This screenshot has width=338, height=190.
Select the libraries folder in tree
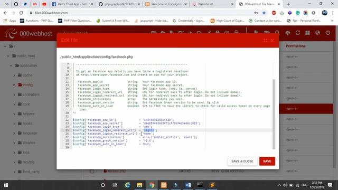pyautogui.click(x=29, y=143)
